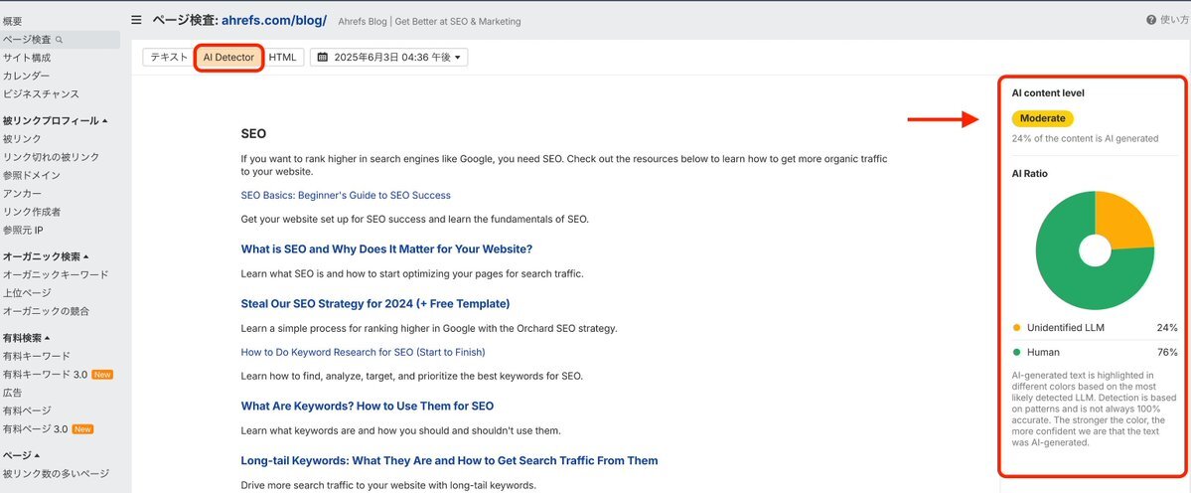Open 概要 in the sidebar

(x=12, y=21)
